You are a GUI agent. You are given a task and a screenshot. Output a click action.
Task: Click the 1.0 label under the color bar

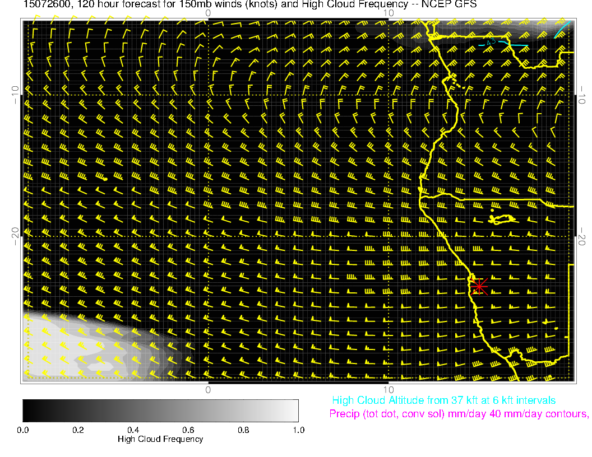pos(299,430)
